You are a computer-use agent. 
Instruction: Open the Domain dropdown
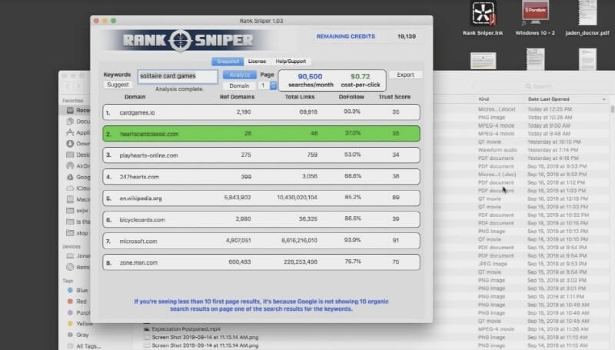(239, 85)
